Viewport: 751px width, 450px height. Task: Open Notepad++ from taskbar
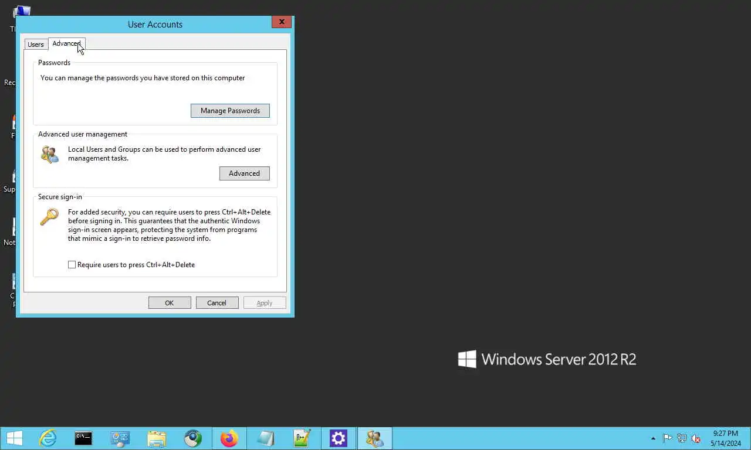coord(302,438)
